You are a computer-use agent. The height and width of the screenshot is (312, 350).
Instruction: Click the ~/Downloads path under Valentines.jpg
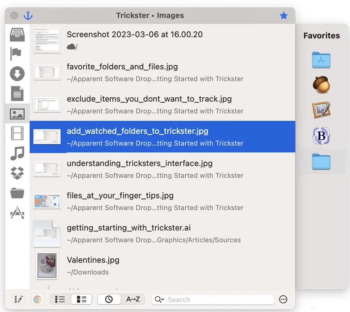88,272
